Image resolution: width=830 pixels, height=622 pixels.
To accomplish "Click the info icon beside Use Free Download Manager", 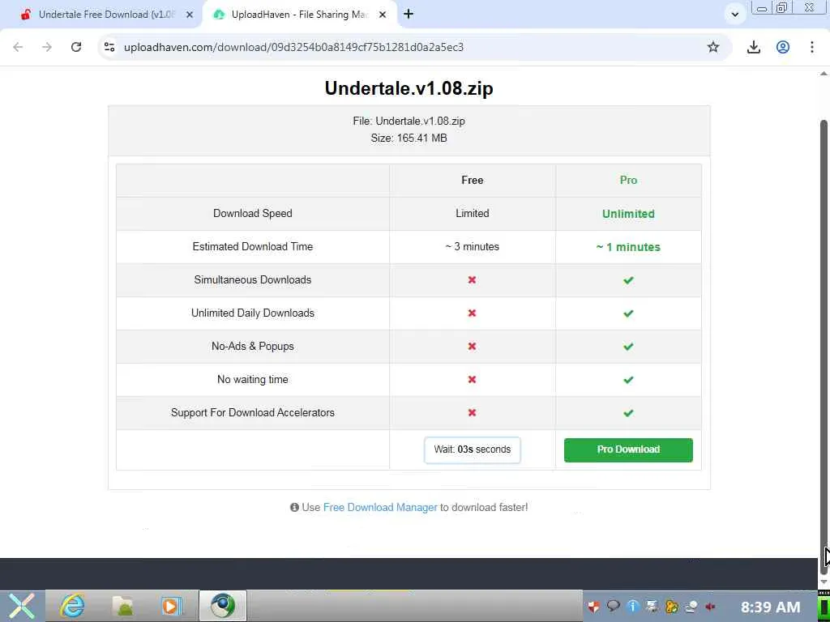I will (294, 508).
